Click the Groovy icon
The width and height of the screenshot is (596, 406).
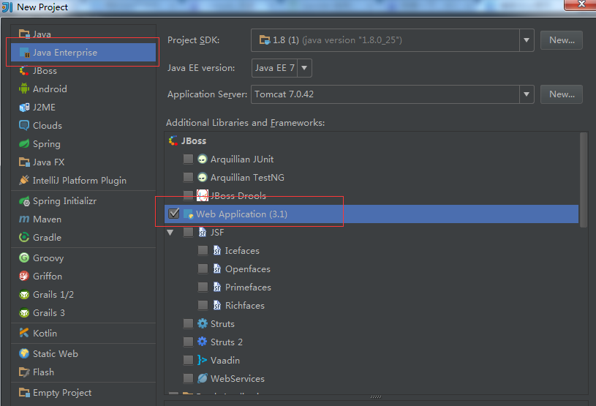[24, 257]
